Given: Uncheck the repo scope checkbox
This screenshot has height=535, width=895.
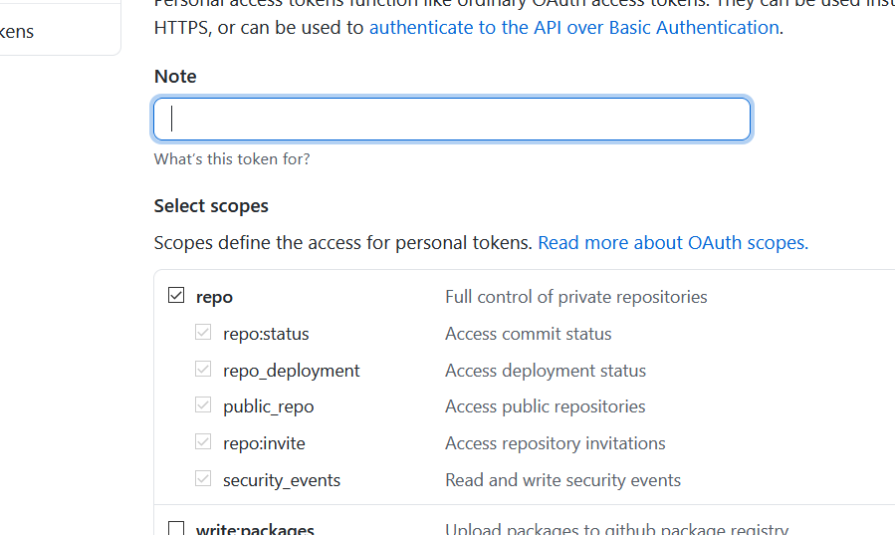Looking at the screenshot, I should click(176, 296).
